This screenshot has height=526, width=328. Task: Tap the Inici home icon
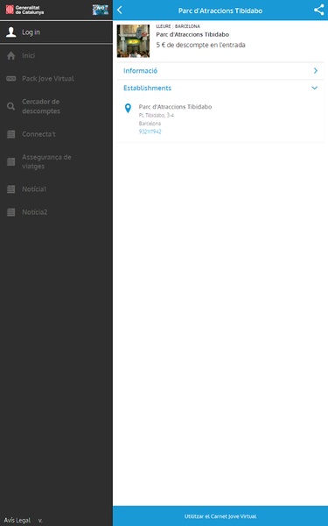click(x=11, y=56)
